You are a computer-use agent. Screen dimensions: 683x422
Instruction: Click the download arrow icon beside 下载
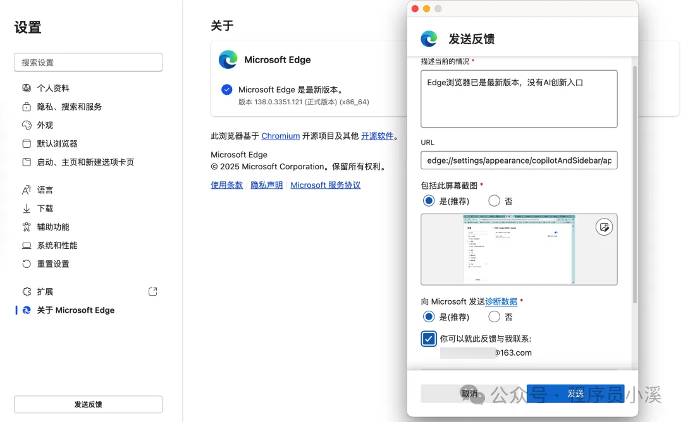(x=27, y=208)
